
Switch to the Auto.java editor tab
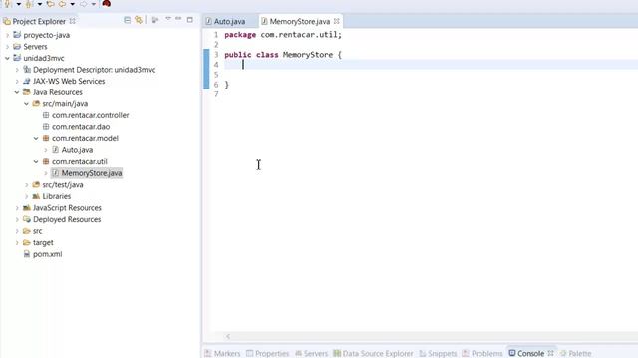point(226,21)
